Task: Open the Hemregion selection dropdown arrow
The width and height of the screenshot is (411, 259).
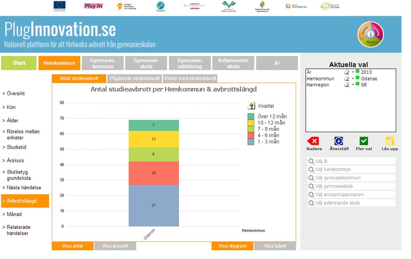Action: pos(353,85)
